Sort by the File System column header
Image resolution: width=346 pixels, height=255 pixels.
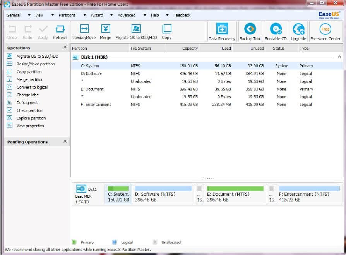147,48
